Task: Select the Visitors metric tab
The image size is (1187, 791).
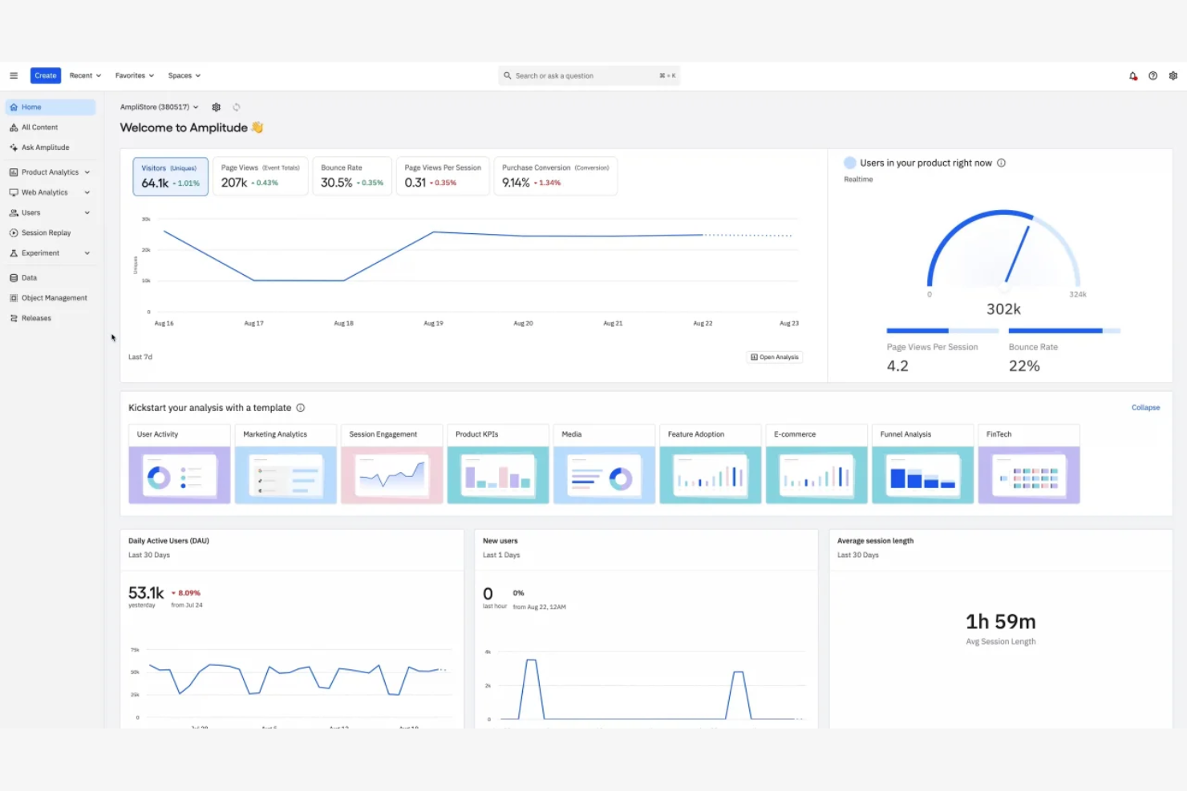Action: click(171, 176)
